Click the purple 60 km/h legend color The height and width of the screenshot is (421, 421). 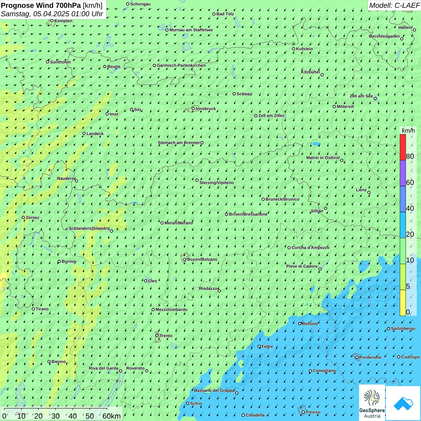(403, 173)
